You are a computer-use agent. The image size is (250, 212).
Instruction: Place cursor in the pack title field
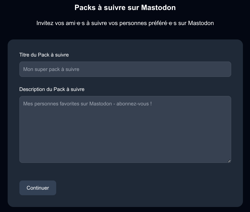(x=125, y=69)
